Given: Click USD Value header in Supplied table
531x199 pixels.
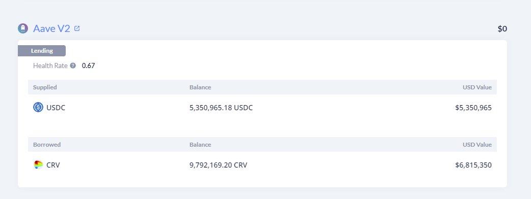Looking at the screenshot, I should (477, 87).
